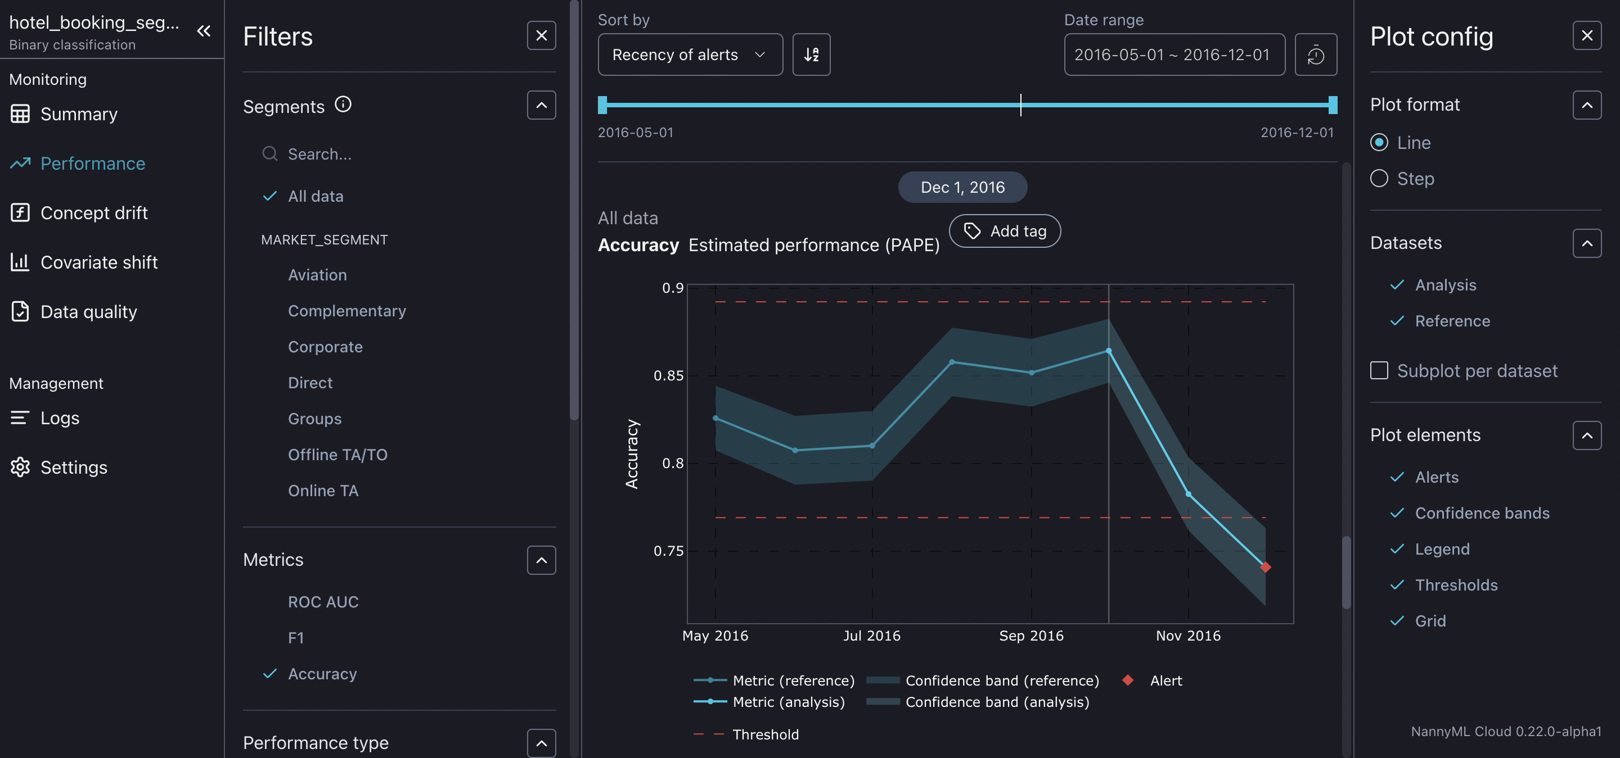Click the Segments info icon
This screenshot has height=758, width=1620.
(343, 105)
